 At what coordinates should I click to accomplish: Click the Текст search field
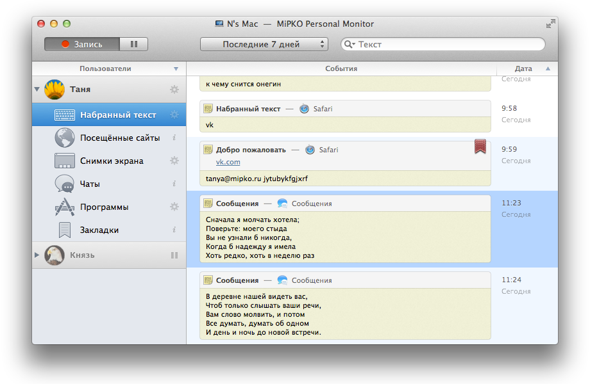(x=443, y=44)
